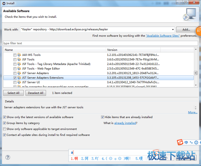Click the JSF Tools Web Page Editor icon
Screen dimensions: 201x166
point(19,69)
